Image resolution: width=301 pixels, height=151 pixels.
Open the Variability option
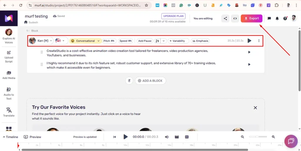pos(178,41)
